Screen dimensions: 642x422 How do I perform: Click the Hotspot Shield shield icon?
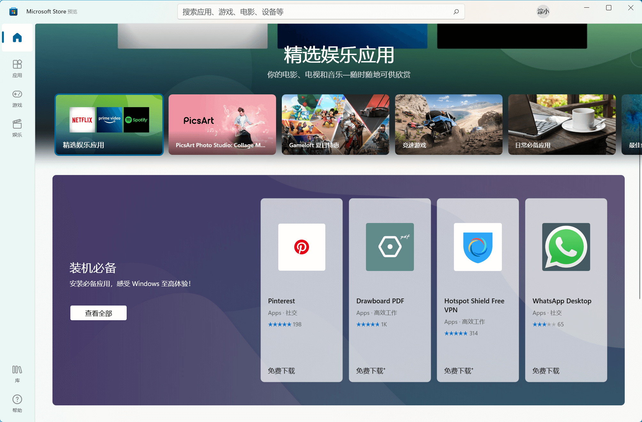[x=478, y=247]
